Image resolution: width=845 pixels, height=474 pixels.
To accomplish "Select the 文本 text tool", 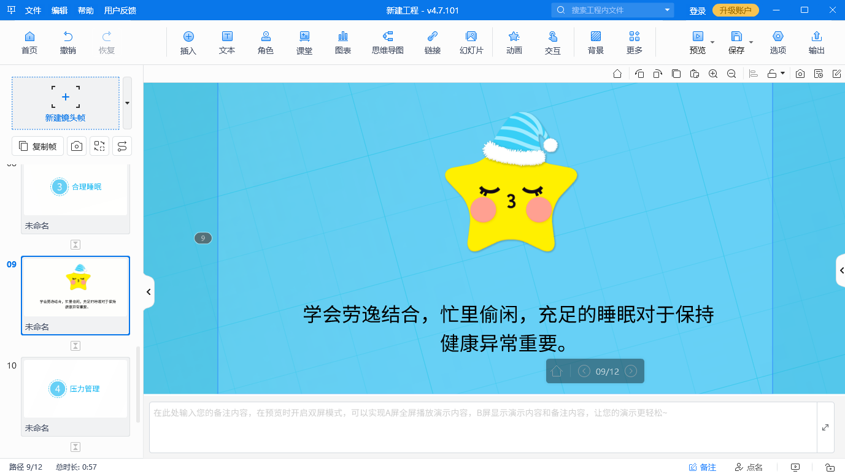I will 227,42.
